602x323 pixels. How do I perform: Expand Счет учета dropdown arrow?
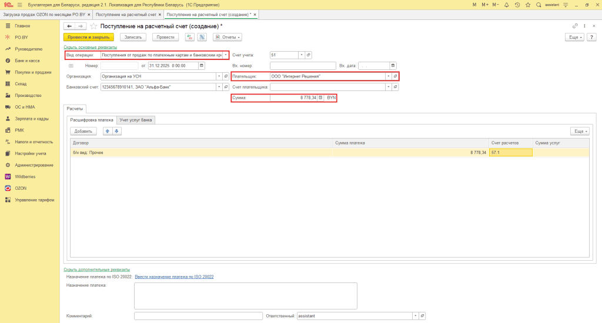pyautogui.click(x=302, y=55)
